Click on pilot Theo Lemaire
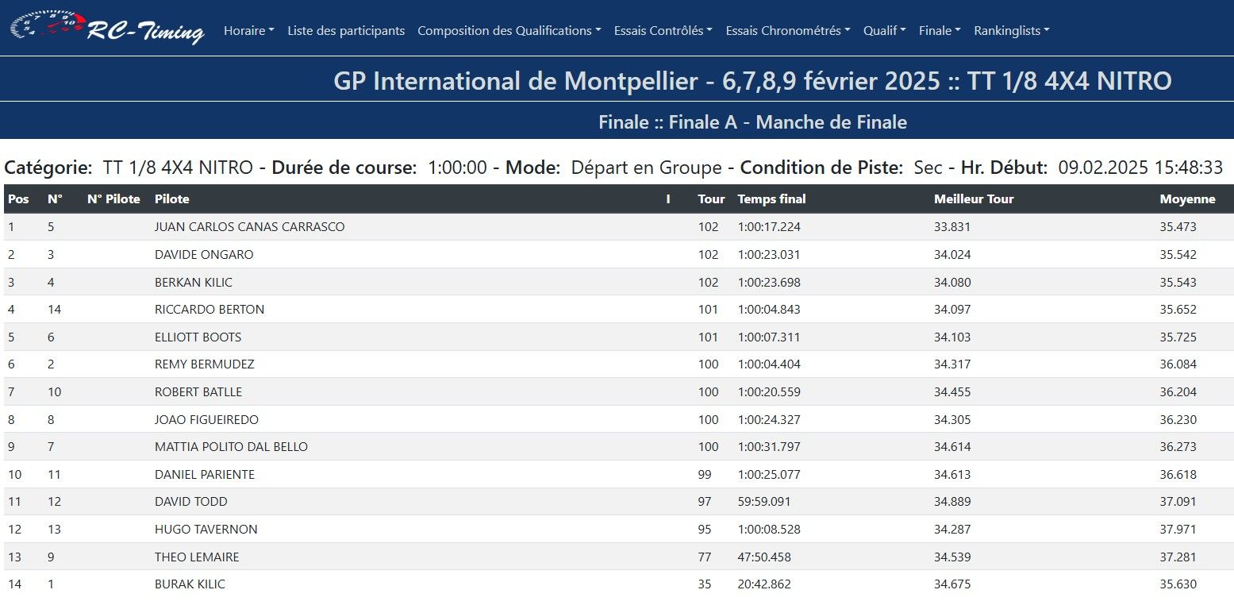 tap(196, 557)
